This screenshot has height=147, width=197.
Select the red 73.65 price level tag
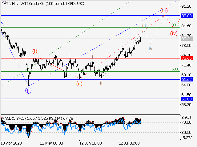tap(187, 58)
